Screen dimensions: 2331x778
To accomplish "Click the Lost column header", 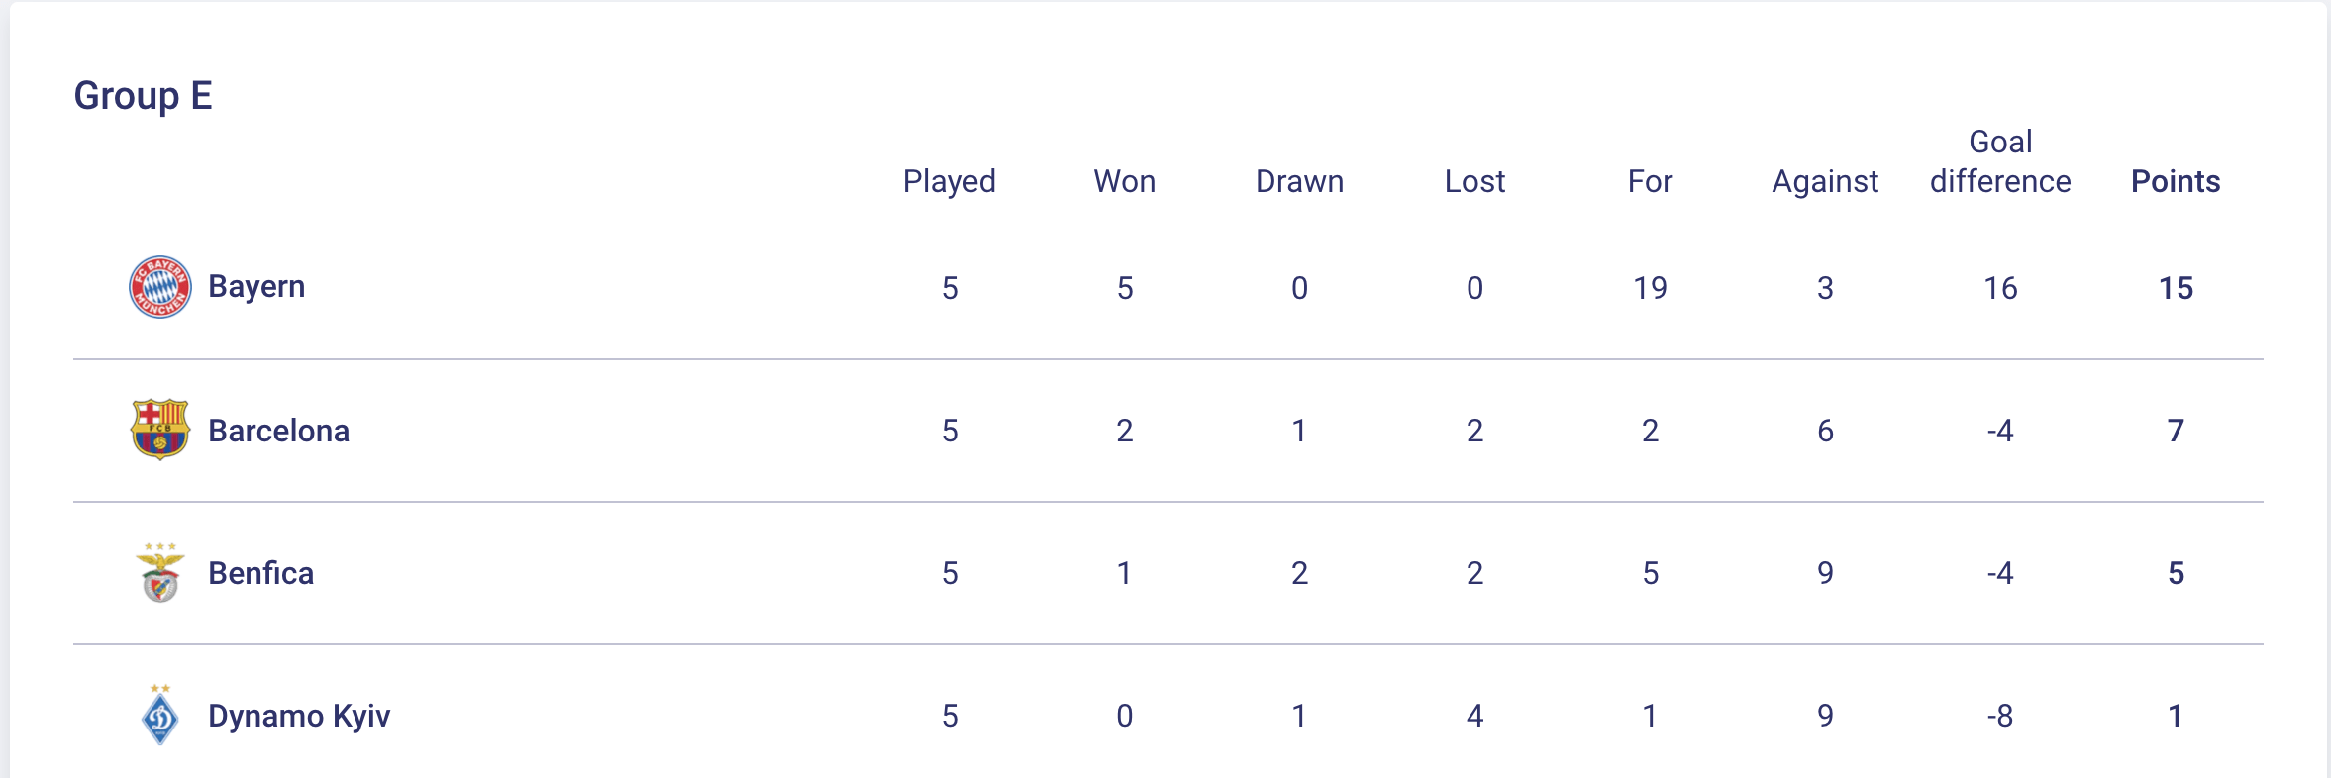I will pyautogui.click(x=1474, y=181).
